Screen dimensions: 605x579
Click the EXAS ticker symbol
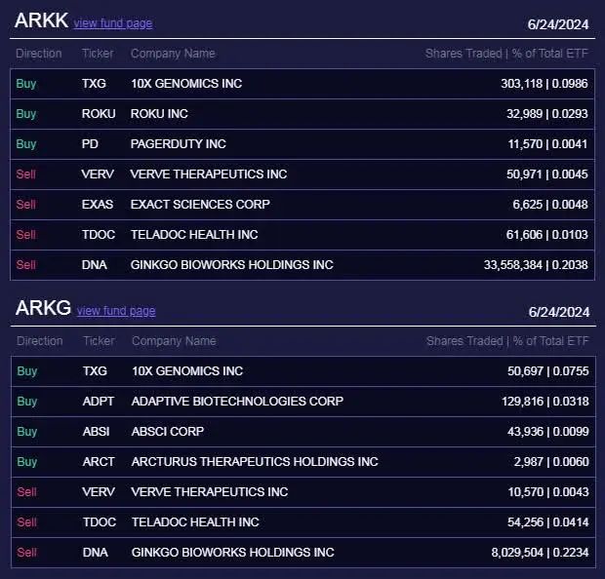pyautogui.click(x=98, y=205)
